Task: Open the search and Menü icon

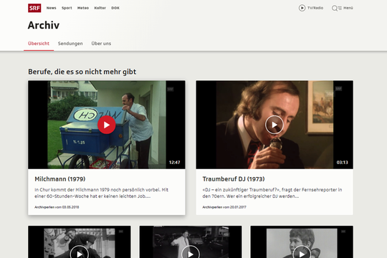Action: pos(343,8)
